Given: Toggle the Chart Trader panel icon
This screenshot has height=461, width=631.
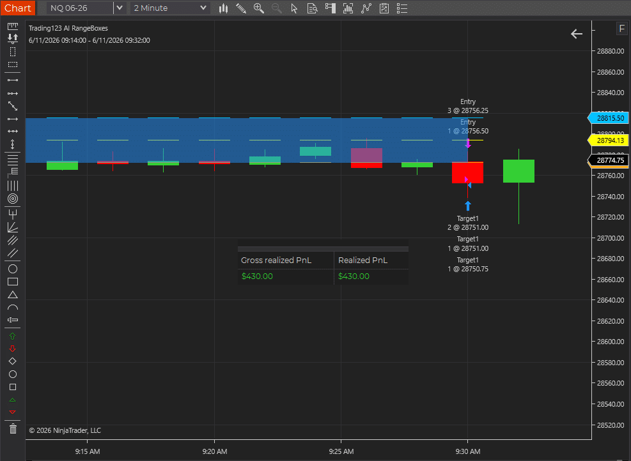Looking at the screenshot, I should click(331, 8).
